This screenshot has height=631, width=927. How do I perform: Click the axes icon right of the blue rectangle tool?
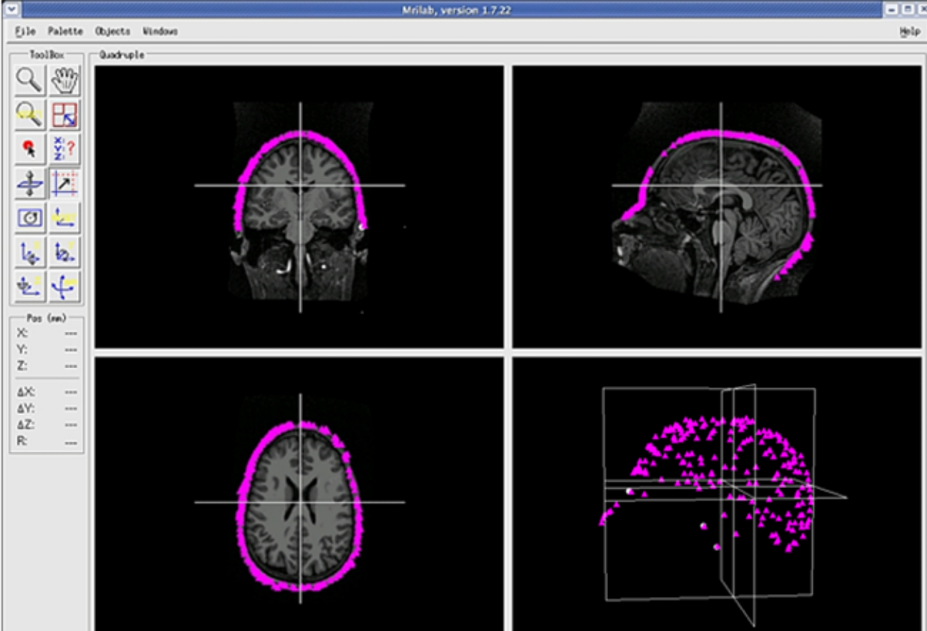click(65, 219)
